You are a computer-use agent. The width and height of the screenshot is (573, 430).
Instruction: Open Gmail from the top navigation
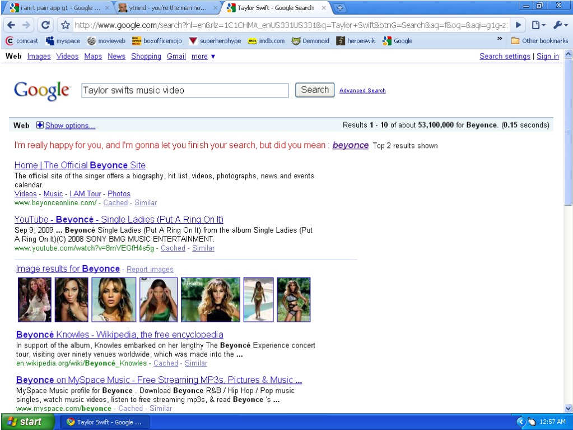pyautogui.click(x=176, y=56)
